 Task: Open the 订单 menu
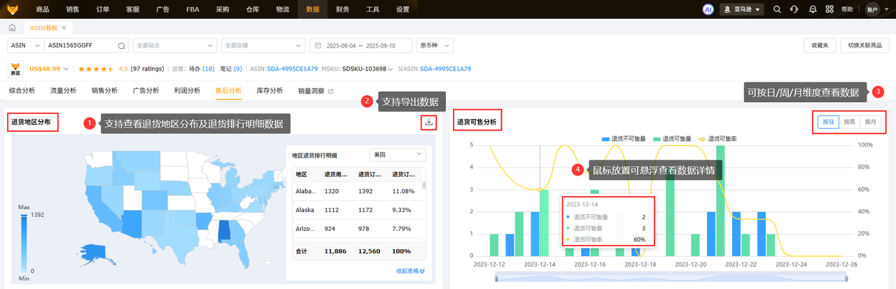tap(102, 9)
